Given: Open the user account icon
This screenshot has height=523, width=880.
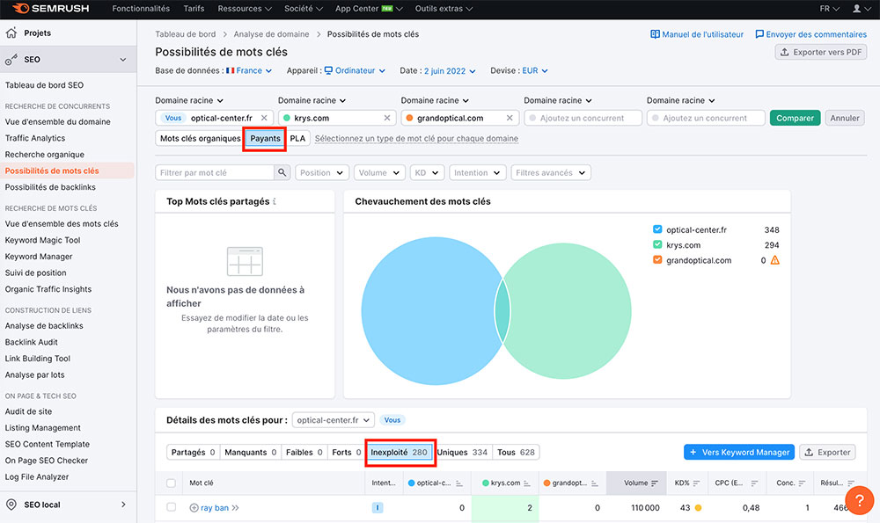Looking at the screenshot, I should (856, 9).
